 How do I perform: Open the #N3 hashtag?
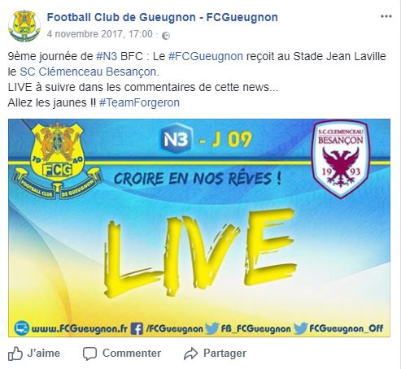[107, 56]
